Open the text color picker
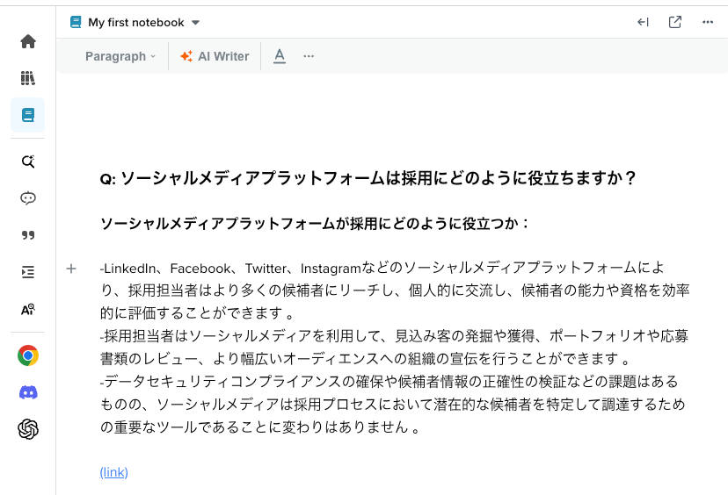 (280, 56)
